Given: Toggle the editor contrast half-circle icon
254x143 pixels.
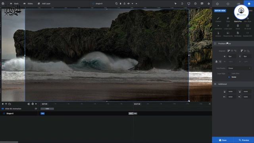Looking at the screenshot, I should (x=208, y=4).
